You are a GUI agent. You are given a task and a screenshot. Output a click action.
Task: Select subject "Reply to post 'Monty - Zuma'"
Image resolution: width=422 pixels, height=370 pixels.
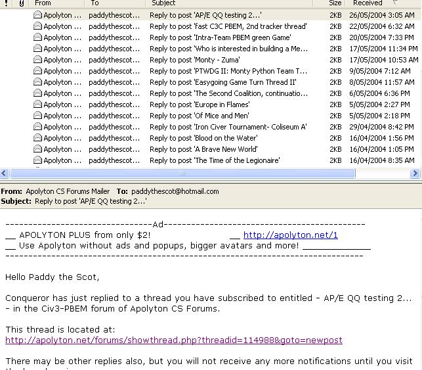click(195, 60)
